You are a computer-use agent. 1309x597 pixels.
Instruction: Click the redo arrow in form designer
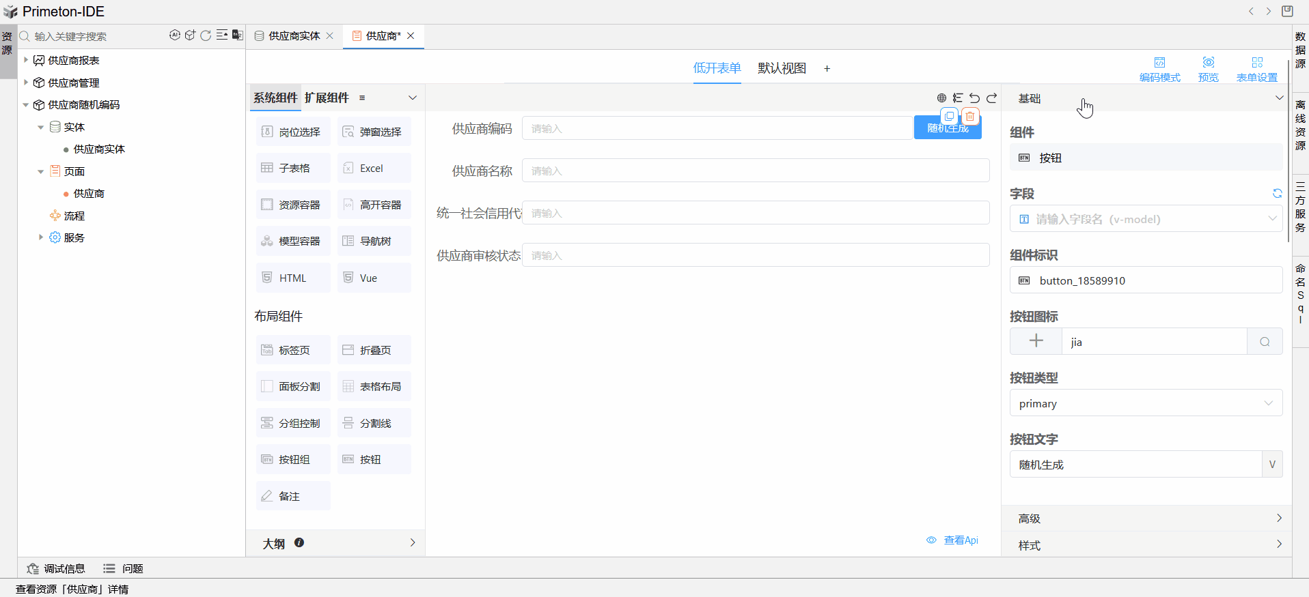pos(991,98)
